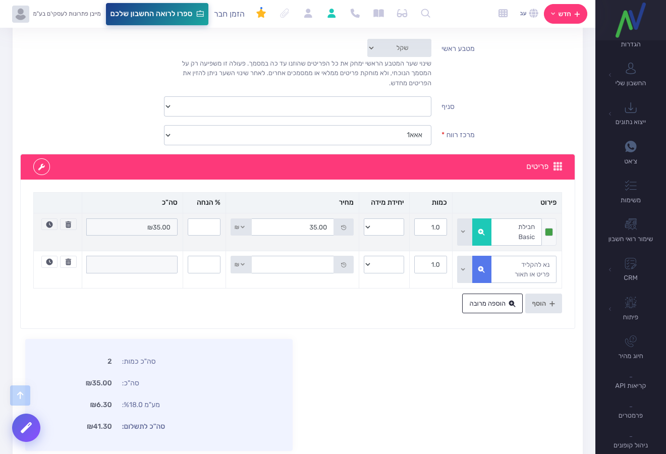
Task: Click the הוסף add row button
Action: (x=543, y=304)
